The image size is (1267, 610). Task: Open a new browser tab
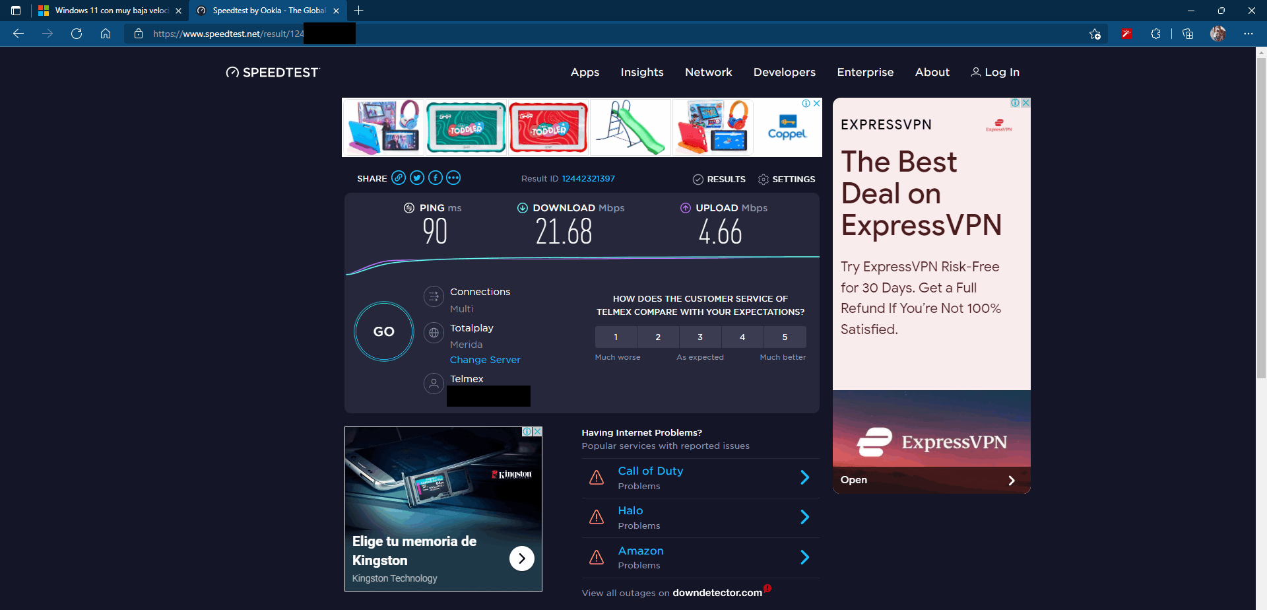(358, 11)
